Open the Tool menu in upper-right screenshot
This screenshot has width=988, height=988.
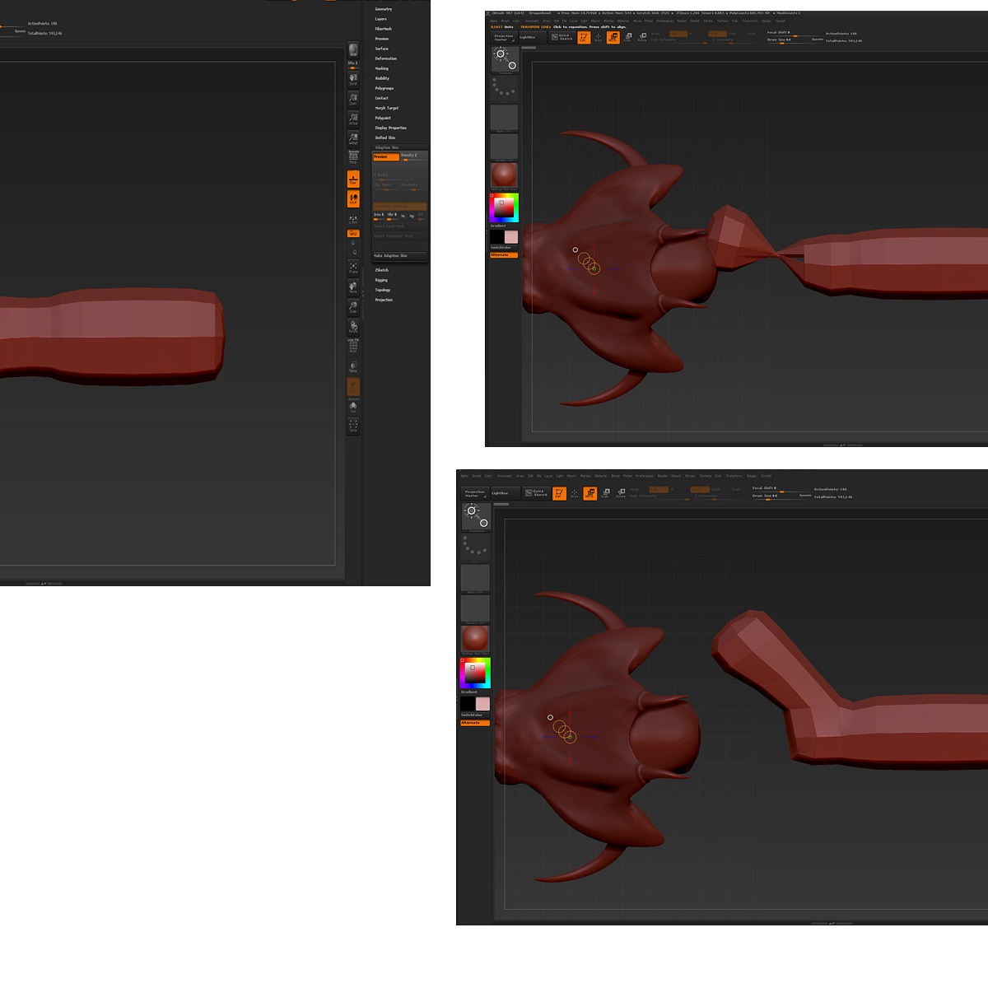(x=735, y=21)
